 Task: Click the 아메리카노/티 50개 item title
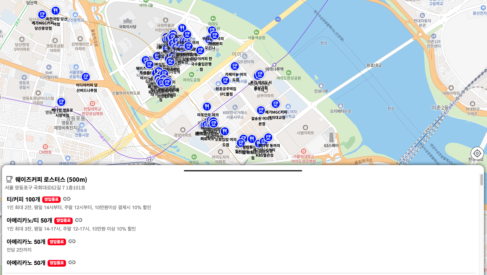click(29, 221)
